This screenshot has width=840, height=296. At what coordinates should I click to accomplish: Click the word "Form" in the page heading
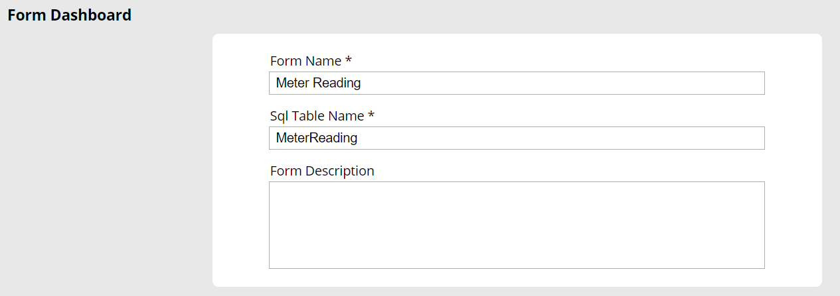click(x=25, y=15)
